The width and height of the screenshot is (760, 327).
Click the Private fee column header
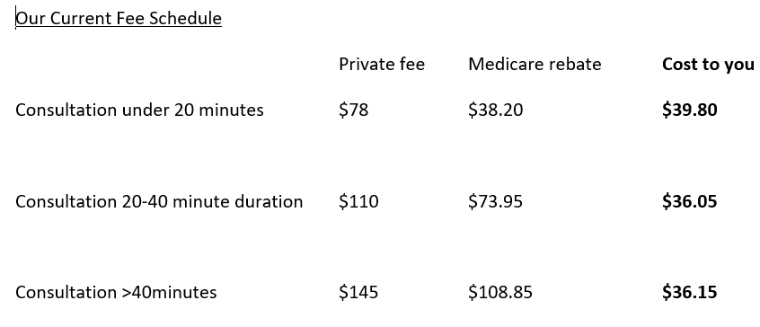(382, 64)
